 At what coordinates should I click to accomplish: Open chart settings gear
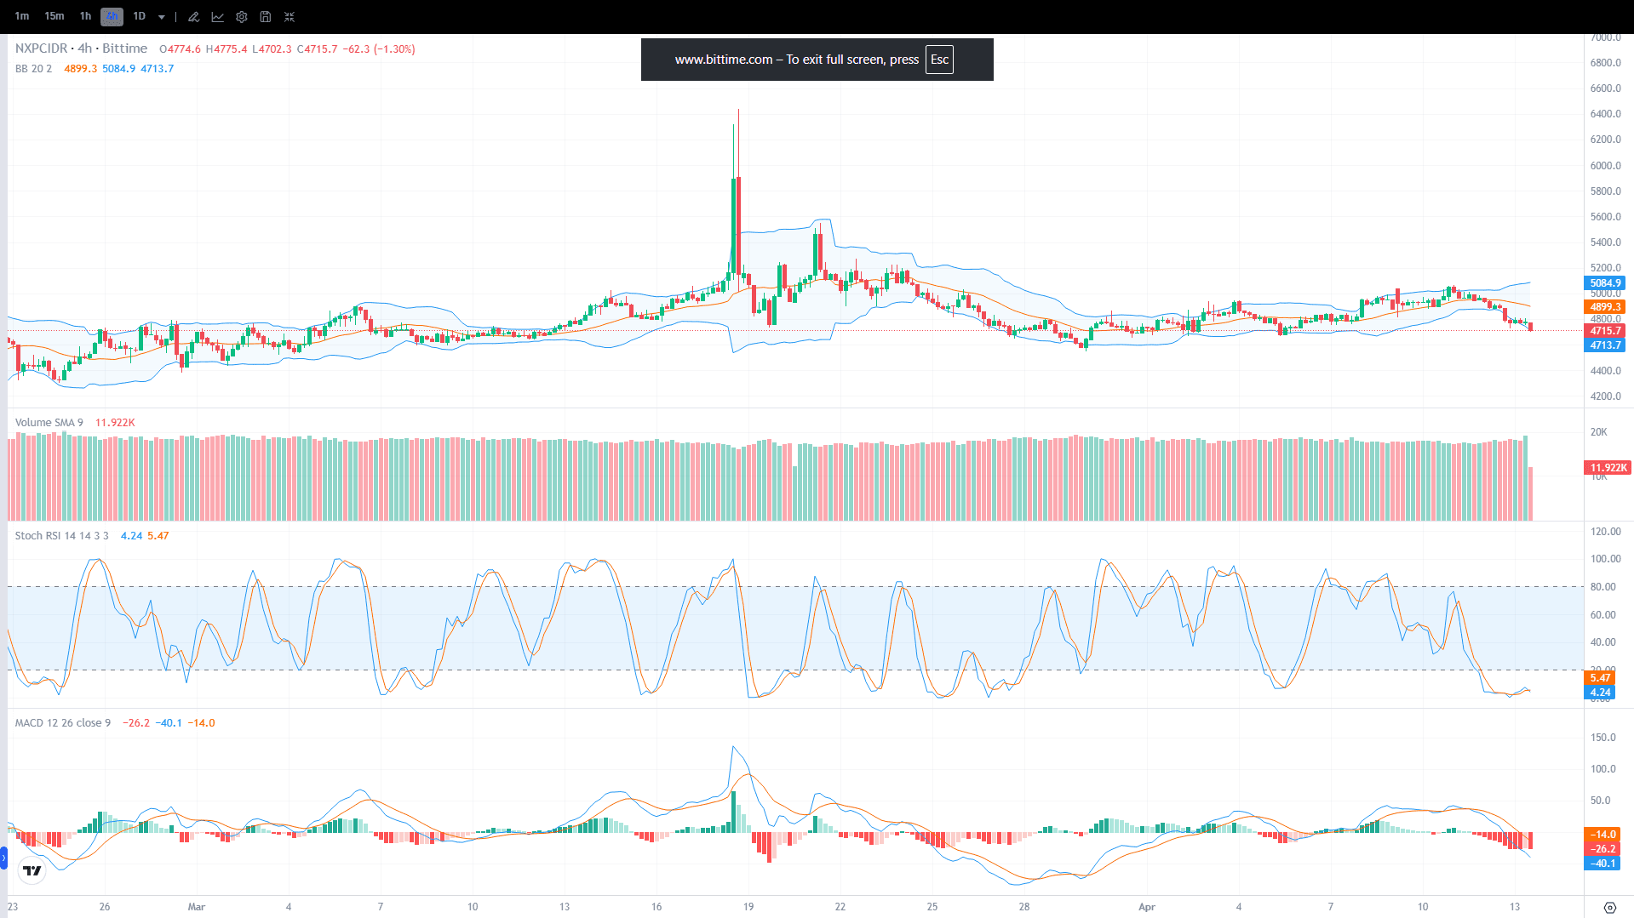coord(241,16)
